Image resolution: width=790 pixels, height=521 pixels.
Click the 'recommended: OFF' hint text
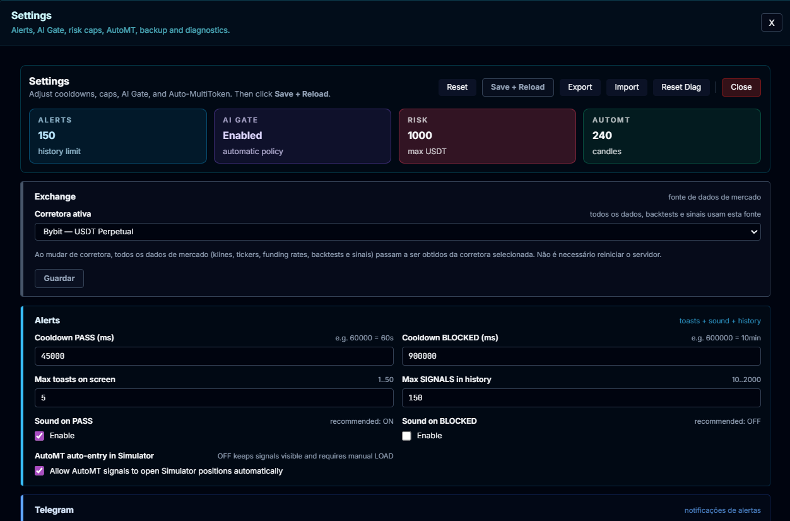click(x=728, y=421)
